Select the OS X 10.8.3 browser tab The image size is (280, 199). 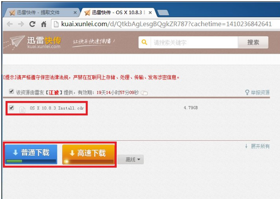tap(118, 12)
